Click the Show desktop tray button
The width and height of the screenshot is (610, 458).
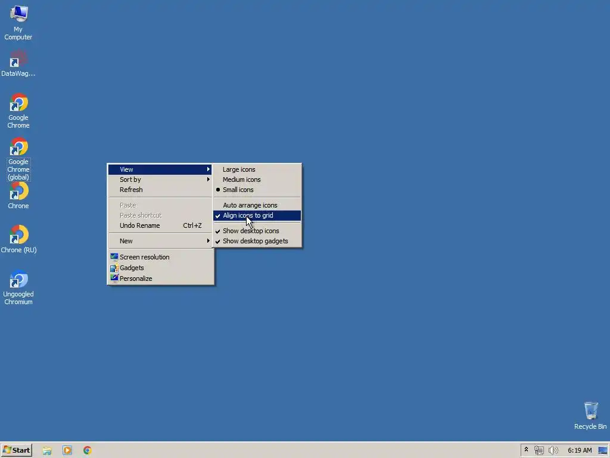pos(603,450)
